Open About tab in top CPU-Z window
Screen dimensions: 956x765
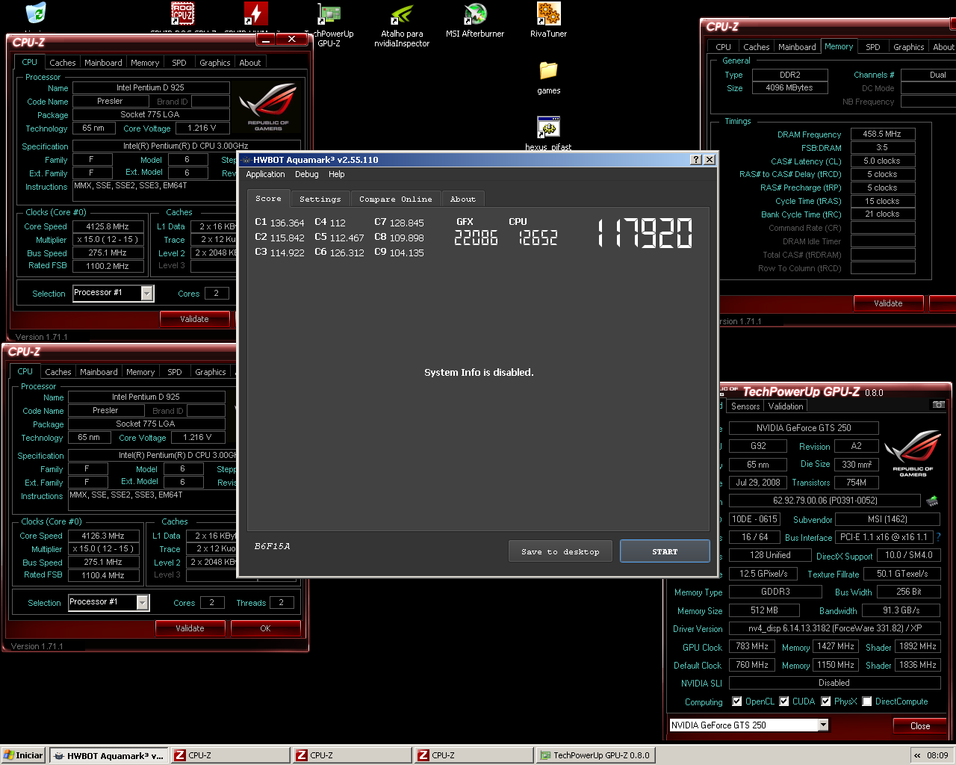pyautogui.click(x=250, y=63)
